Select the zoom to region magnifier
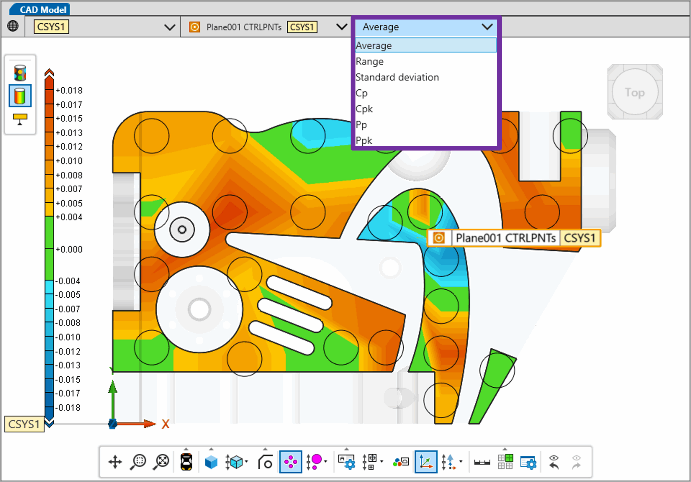The image size is (691, 482). tap(138, 462)
